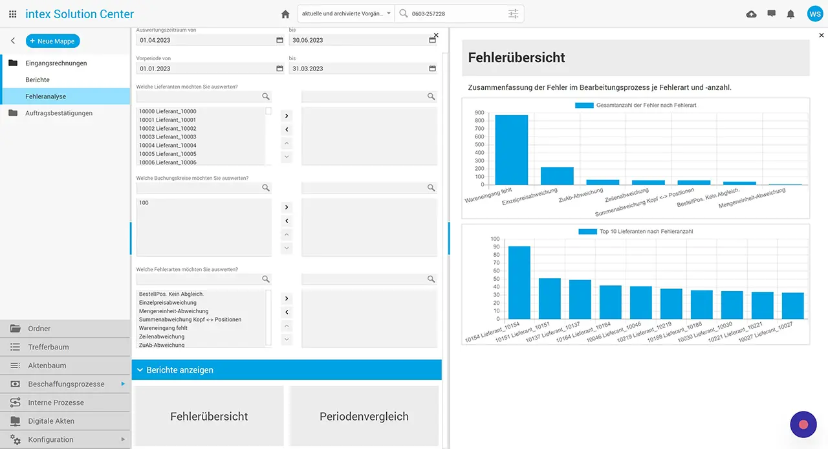
Task: Click the cloud upload icon
Action: point(751,14)
